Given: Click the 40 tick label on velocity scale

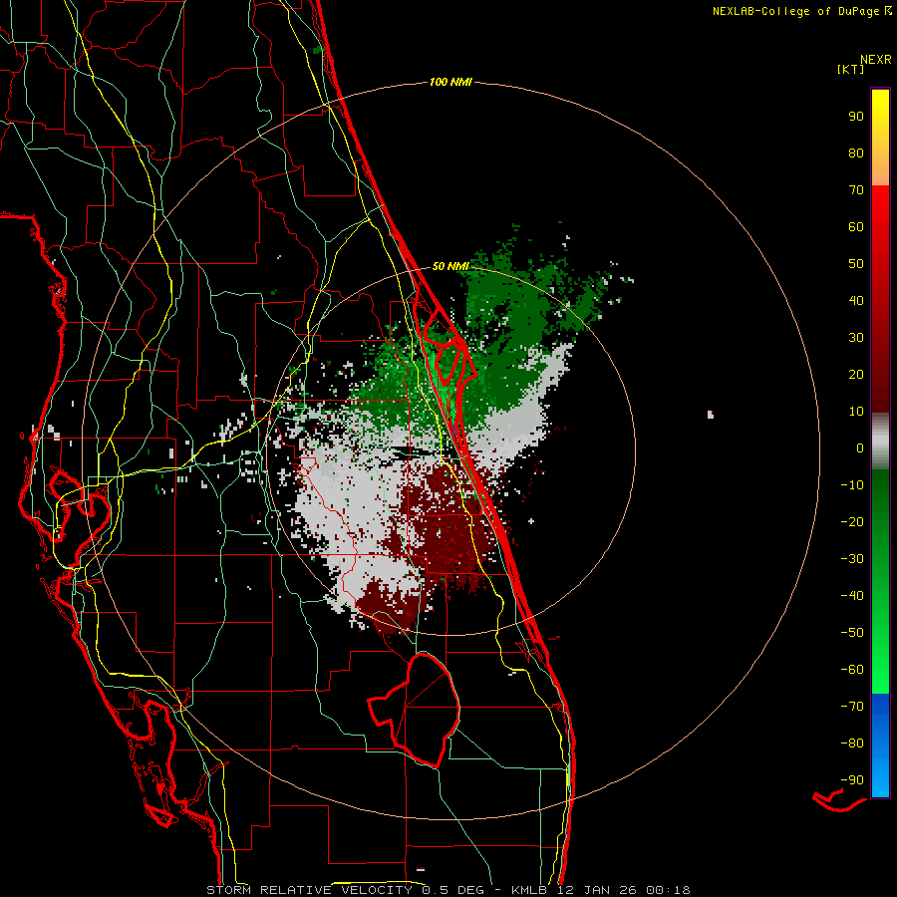Looking at the screenshot, I should pyautogui.click(x=856, y=301).
